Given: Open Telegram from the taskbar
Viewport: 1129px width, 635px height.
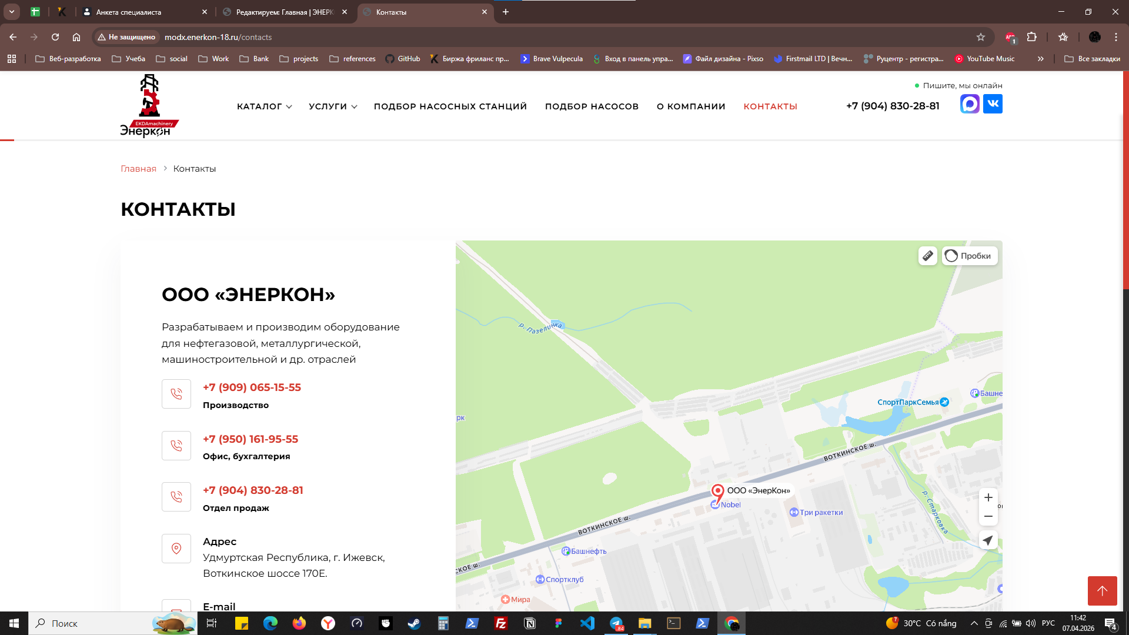Looking at the screenshot, I should [616, 623].
